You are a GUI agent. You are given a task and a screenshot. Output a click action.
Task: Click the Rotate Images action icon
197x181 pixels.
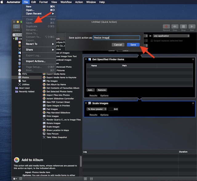tap(44, 123)
